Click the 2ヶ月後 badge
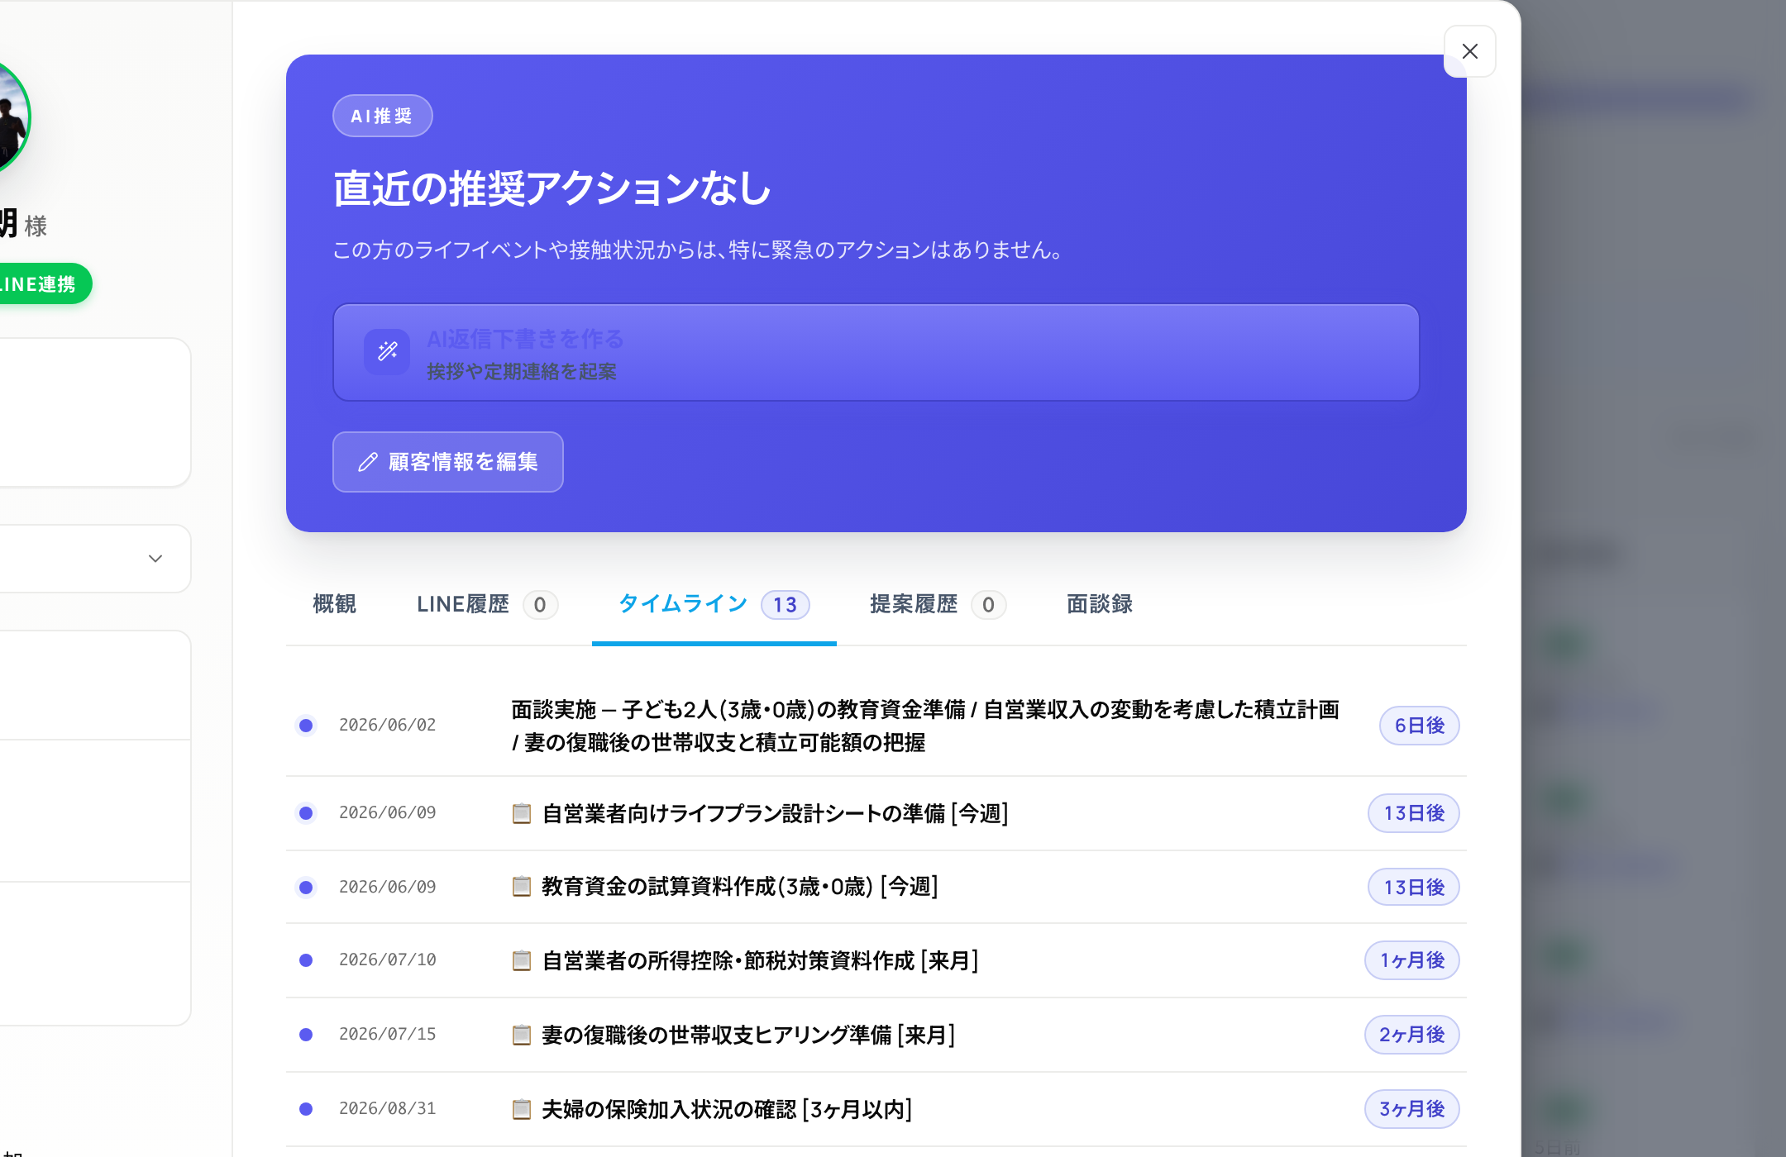The width and height of the screenshot is (1786, 1157). (x=1411, y=1035)
